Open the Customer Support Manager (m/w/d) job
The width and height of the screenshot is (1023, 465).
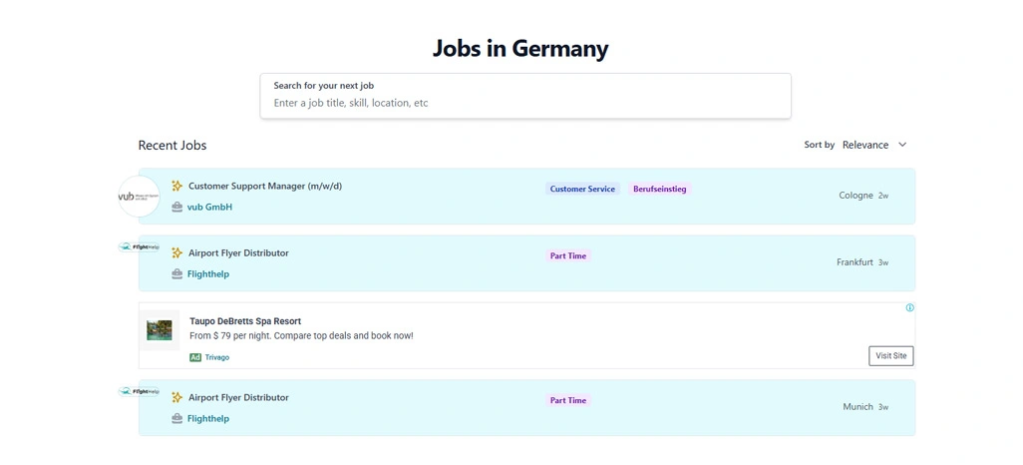[265, 187]
